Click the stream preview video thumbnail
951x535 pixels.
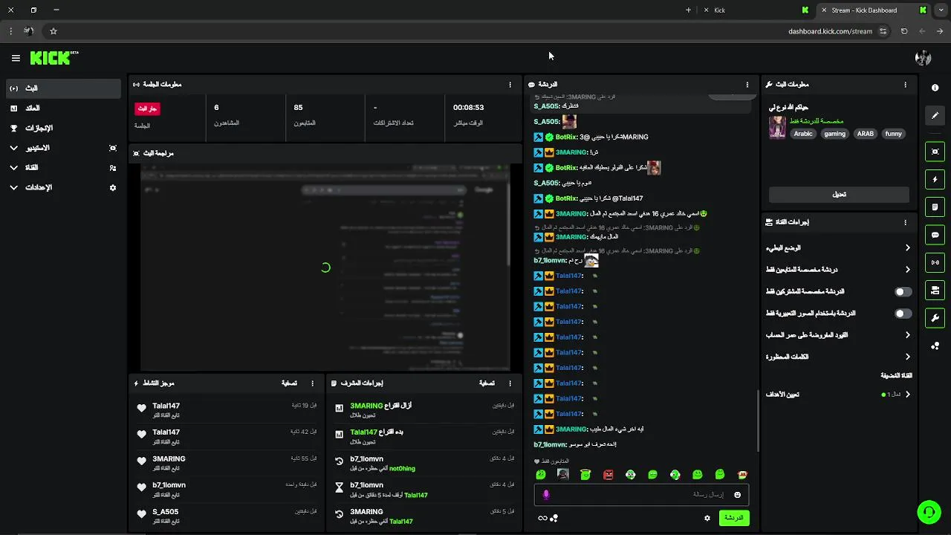pyautogui.click(x=325, y=267)
